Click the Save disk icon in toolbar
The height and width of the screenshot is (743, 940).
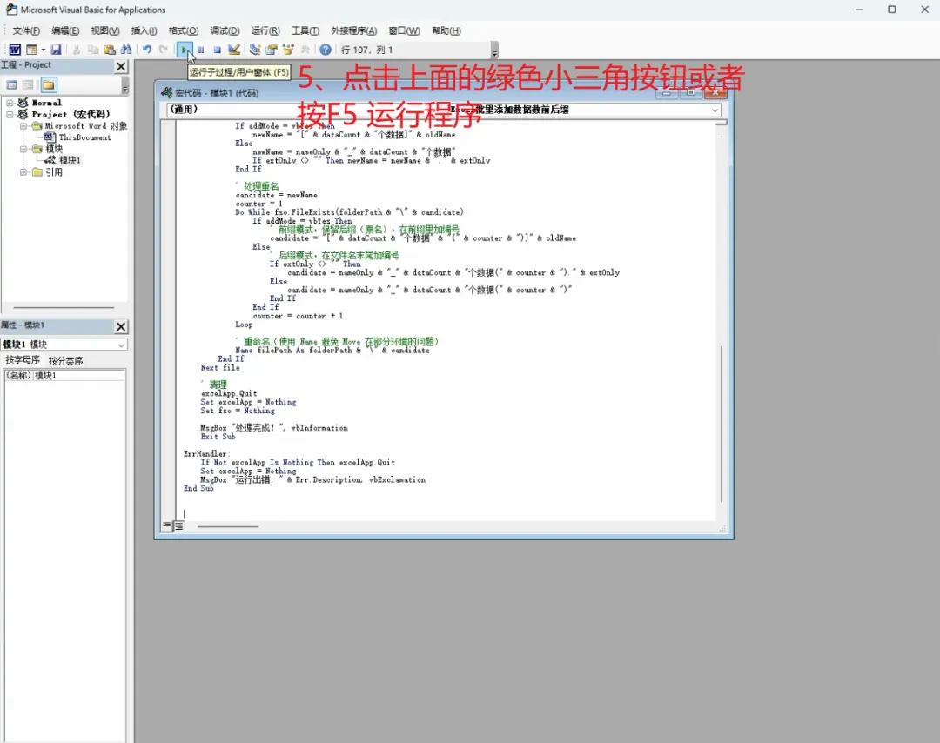pos(56,50)
